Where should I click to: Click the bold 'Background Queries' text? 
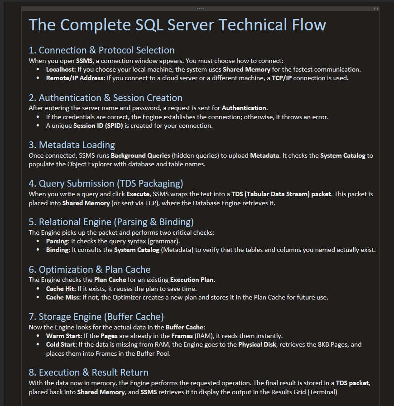140,155
